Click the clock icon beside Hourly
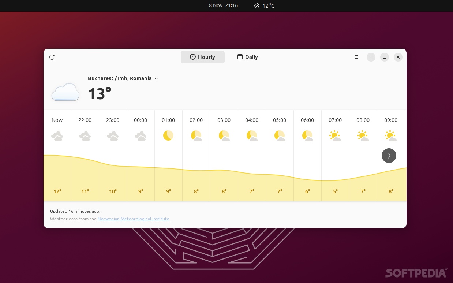 [x=193, y=57]
